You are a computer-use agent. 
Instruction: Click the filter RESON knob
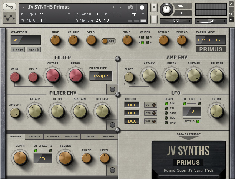point(76,75)
